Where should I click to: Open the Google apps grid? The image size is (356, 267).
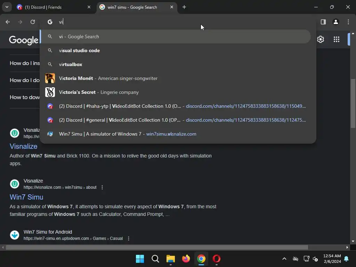pos(337,39)
